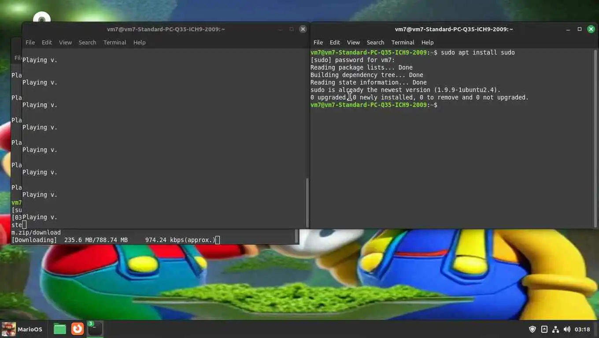Image resolution: width=599 pixels, height=338 pixels.
Task: Launch the green Files manager from the taskbar
Action: coord(60,329)
